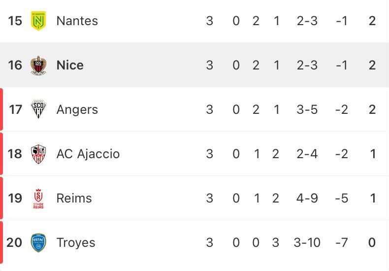Select position number 16 in the table

(15, 65)
